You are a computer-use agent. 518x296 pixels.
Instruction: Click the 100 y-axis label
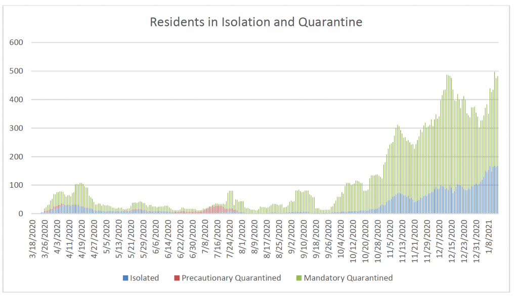click(17, 185)
